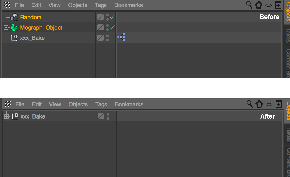
Task: Expand the xxx_Bake tree in the Before panel
Action: pos(6,38)
